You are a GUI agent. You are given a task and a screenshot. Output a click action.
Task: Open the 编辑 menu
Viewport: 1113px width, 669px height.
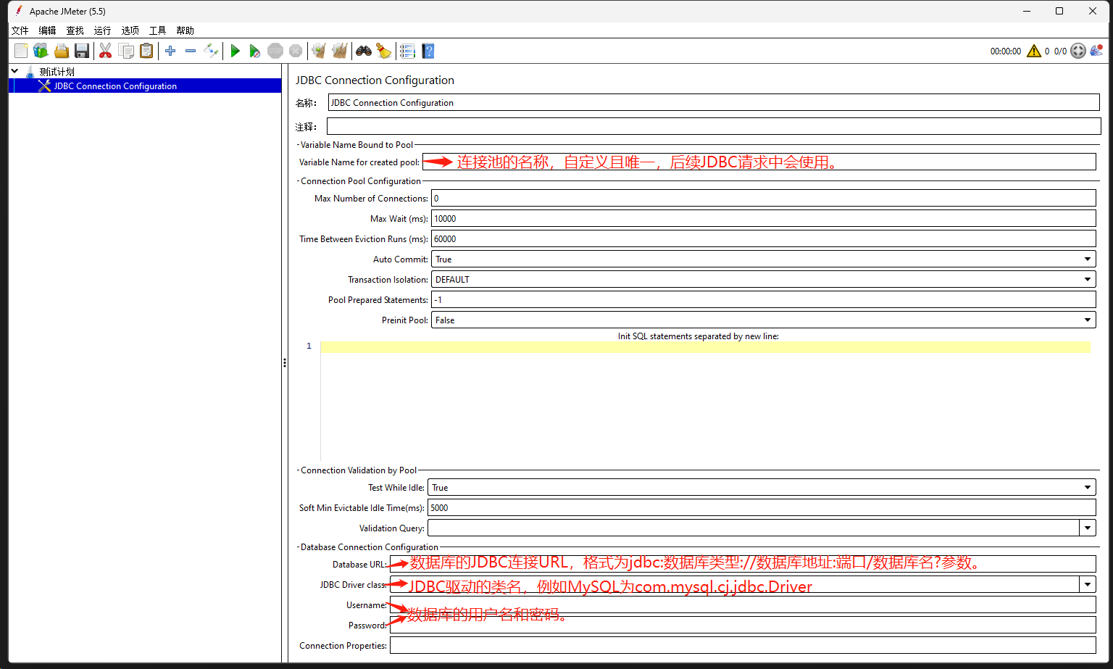(48, 30)
